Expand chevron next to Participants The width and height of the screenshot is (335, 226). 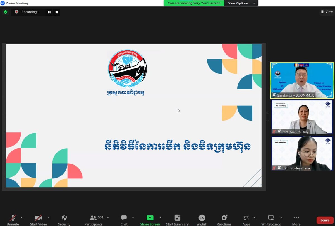click(108, 218)
